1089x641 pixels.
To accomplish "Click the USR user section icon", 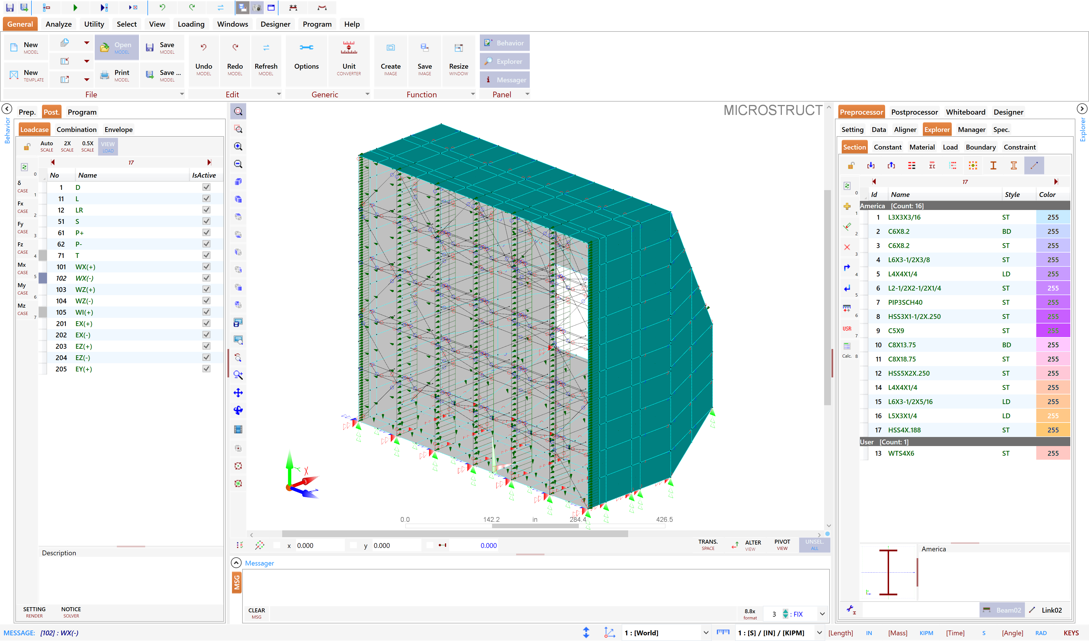I will pyautogui.click(x=847, y=329).
